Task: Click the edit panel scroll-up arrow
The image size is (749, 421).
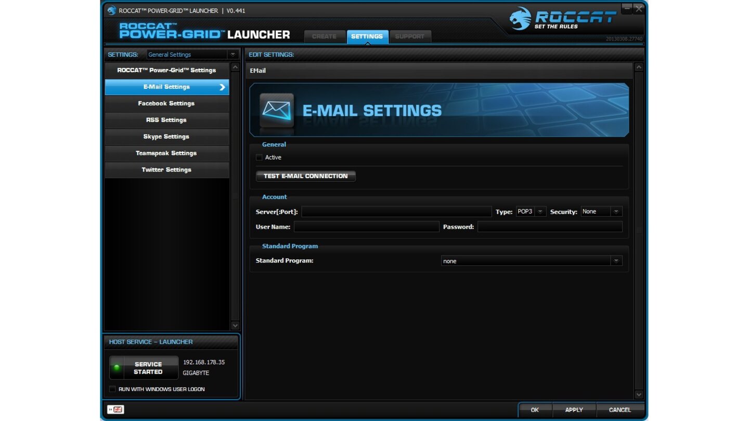Action: click(x=639, y=68)
